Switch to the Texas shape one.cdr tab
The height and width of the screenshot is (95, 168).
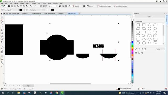(x=50, y=13)
